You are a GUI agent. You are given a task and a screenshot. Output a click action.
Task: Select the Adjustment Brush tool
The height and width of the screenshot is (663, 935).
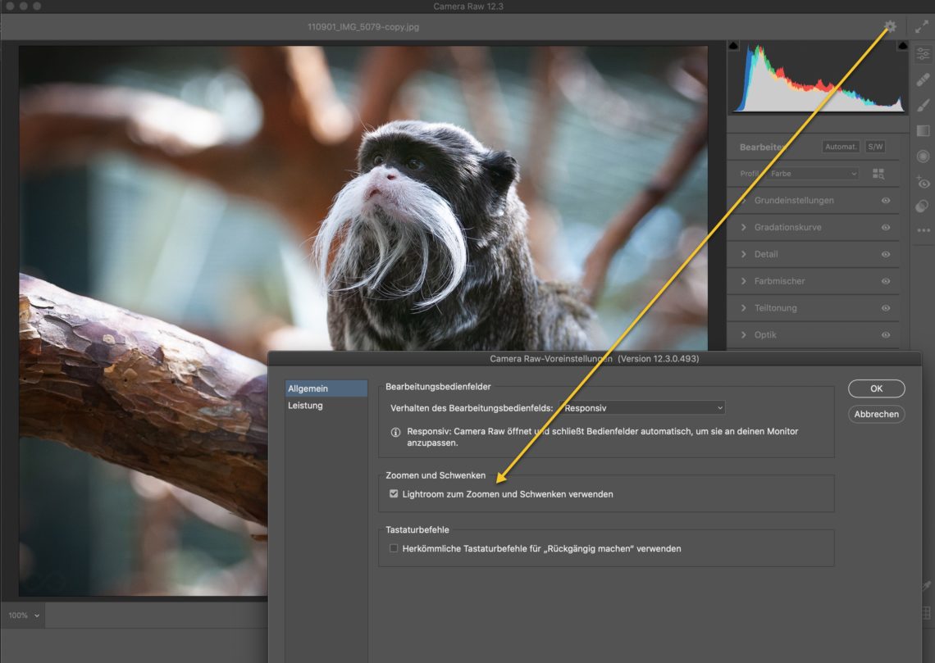click(x=923, y=105)
